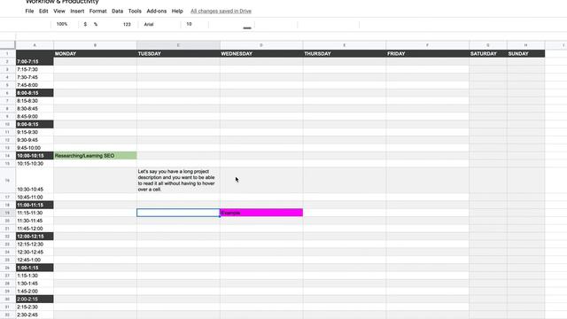Open the Add-ons menu

(x=157, y=12)
